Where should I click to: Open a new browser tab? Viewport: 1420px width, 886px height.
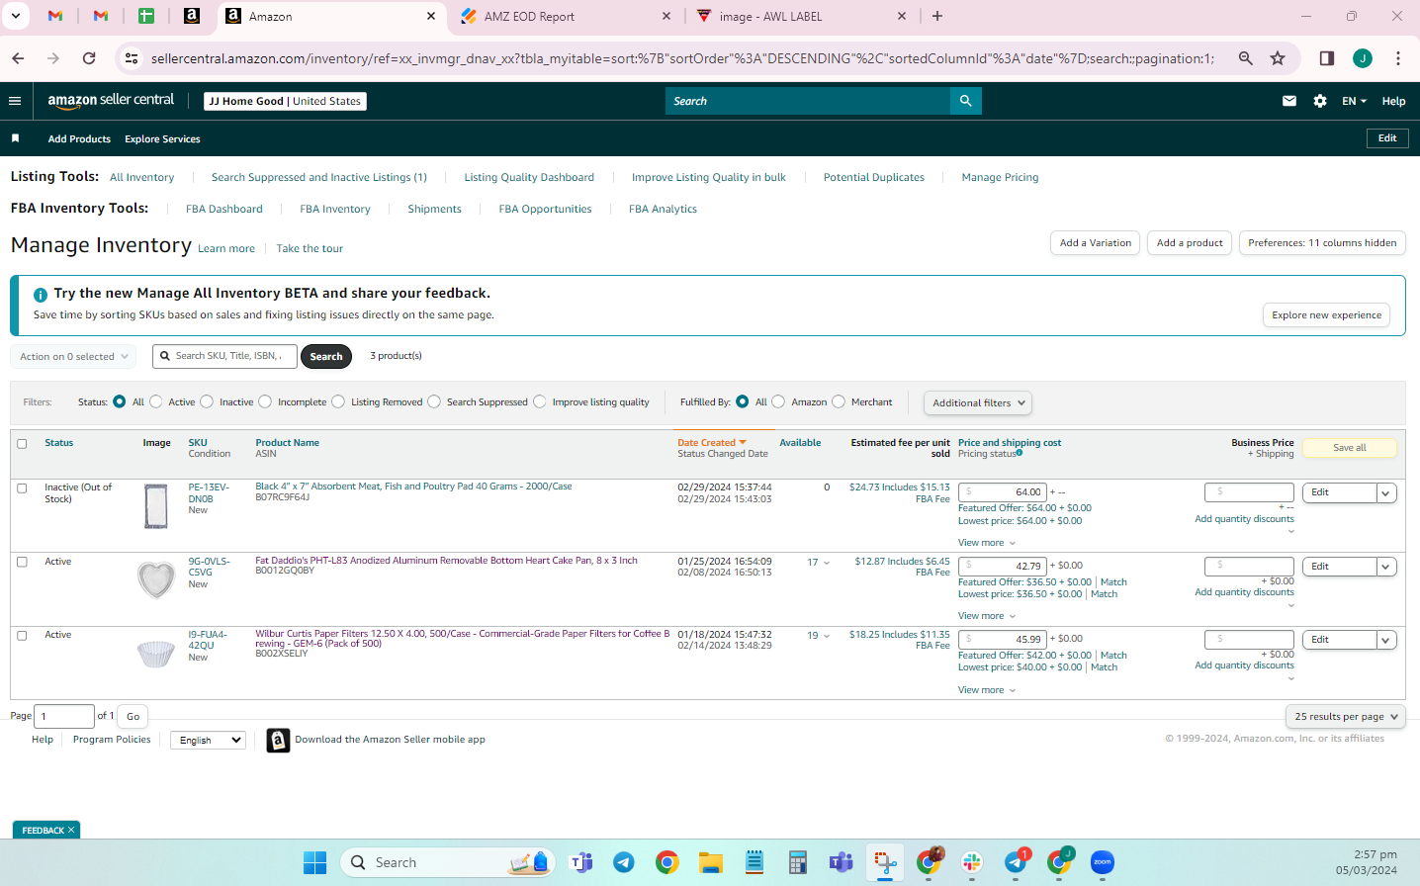click(x=937, y=16)
